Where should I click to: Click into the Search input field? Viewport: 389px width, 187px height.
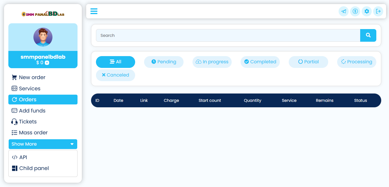point(228,35)
